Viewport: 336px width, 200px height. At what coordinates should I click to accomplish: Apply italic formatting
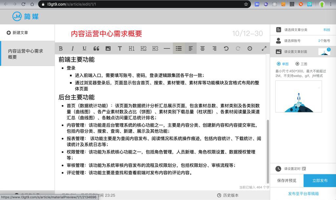pos(73,48)
